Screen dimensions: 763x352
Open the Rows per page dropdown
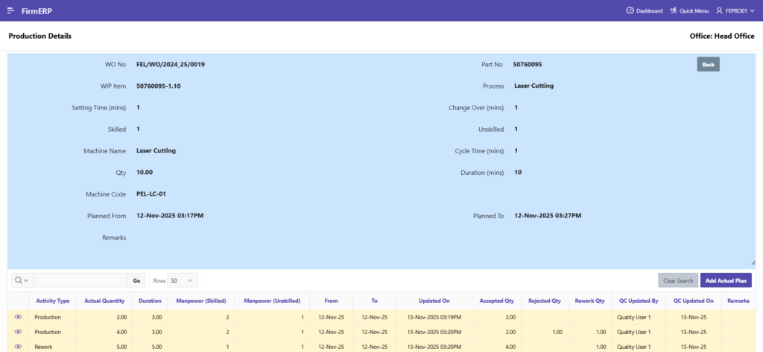(183, 281)
